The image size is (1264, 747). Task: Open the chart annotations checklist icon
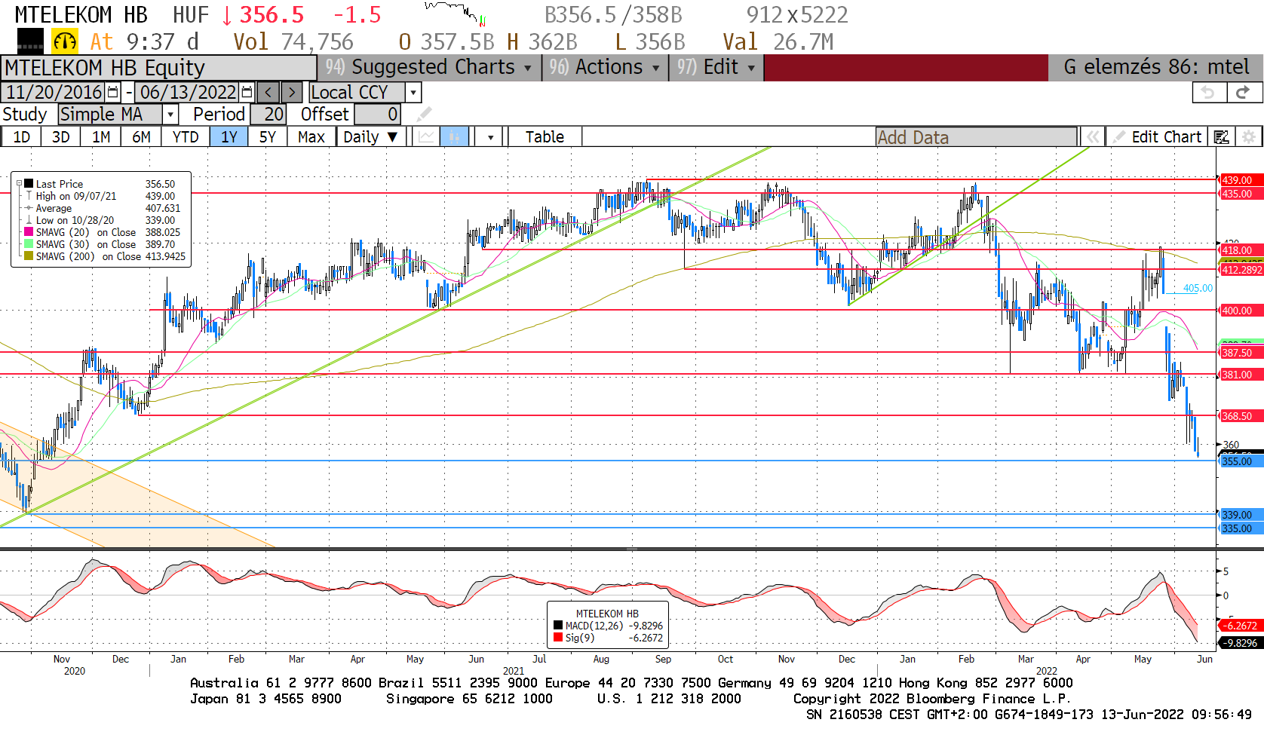pyautogui.click(x=1222, y=136)
